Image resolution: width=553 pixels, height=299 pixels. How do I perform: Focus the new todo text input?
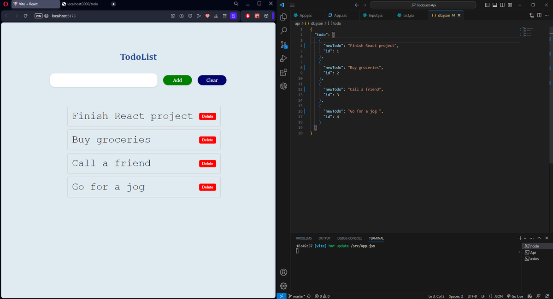tap(104, 80)
